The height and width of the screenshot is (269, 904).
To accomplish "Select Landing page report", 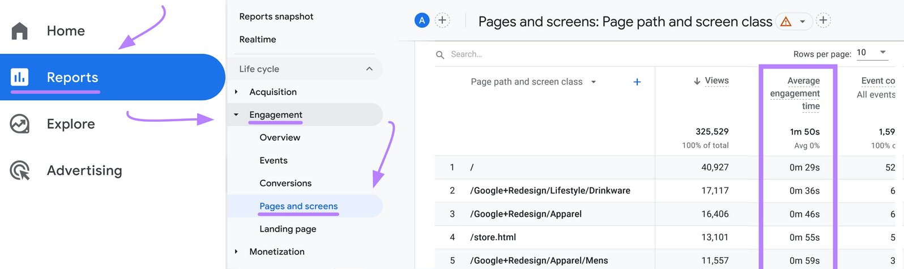I will (x=288, y=229).
